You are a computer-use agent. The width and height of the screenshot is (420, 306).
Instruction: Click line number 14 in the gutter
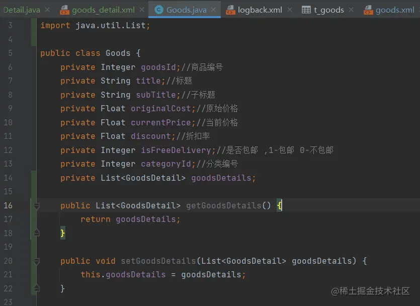(8, 178)
